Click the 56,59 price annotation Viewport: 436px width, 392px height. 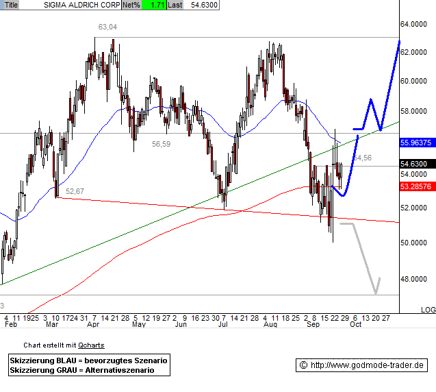162,145
